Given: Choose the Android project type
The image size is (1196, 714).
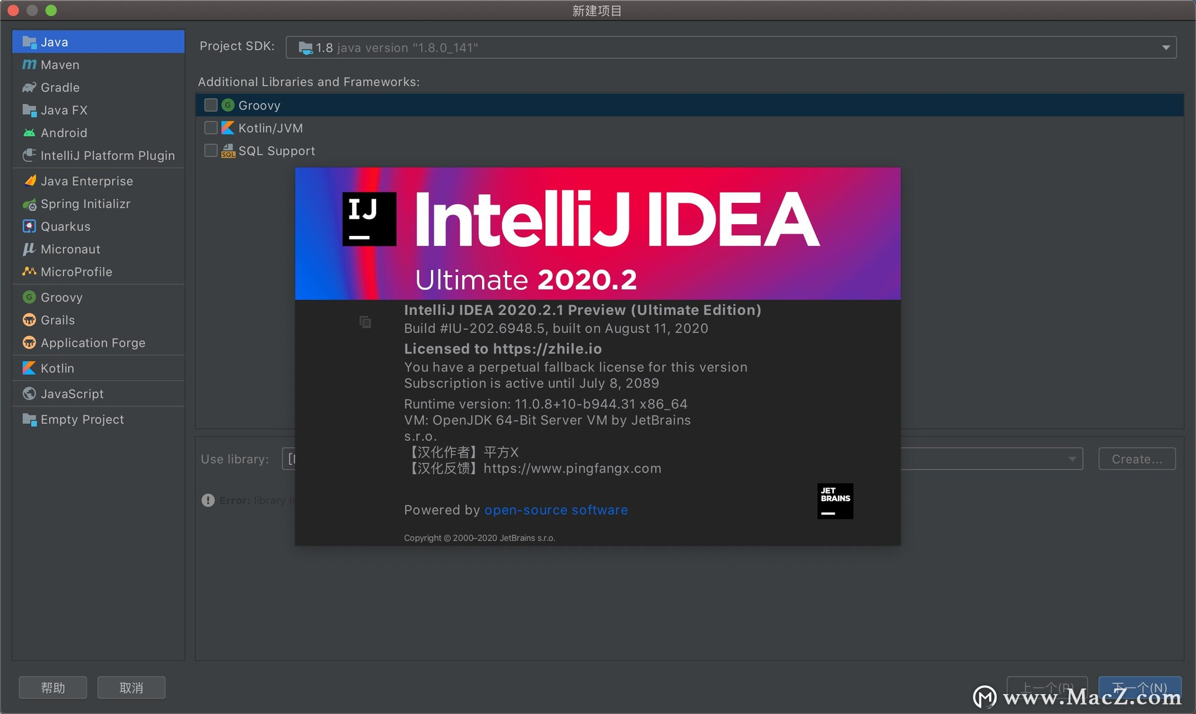Looking at the screenshot, I should (x=63, y=133).
